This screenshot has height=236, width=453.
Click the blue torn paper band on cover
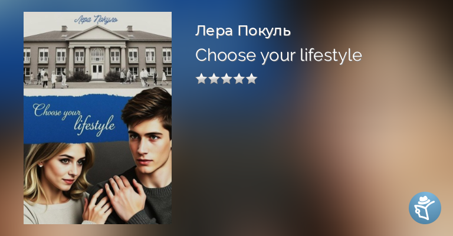(77, 119)
